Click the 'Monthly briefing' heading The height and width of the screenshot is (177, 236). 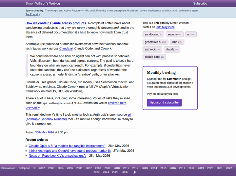(x=161, y=72)
